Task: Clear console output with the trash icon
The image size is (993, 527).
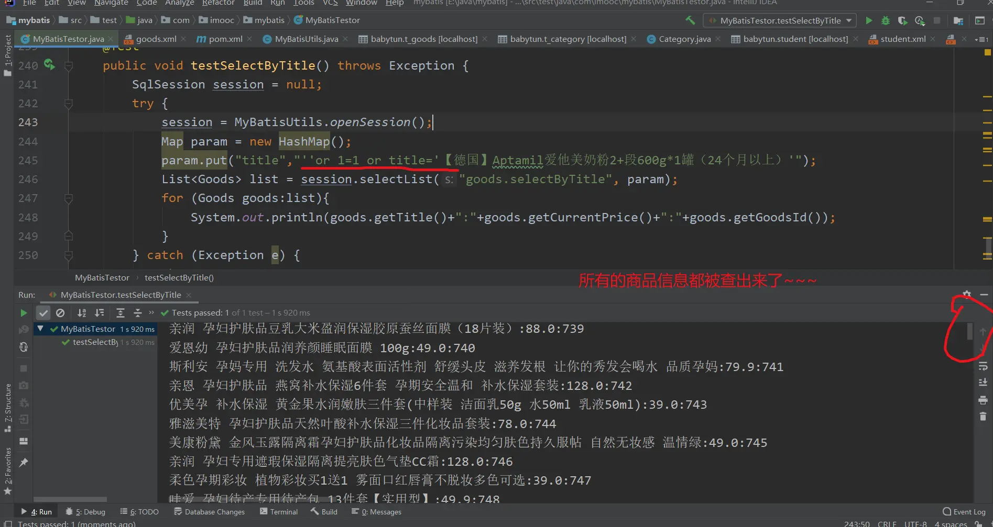Action: [983, 417]
